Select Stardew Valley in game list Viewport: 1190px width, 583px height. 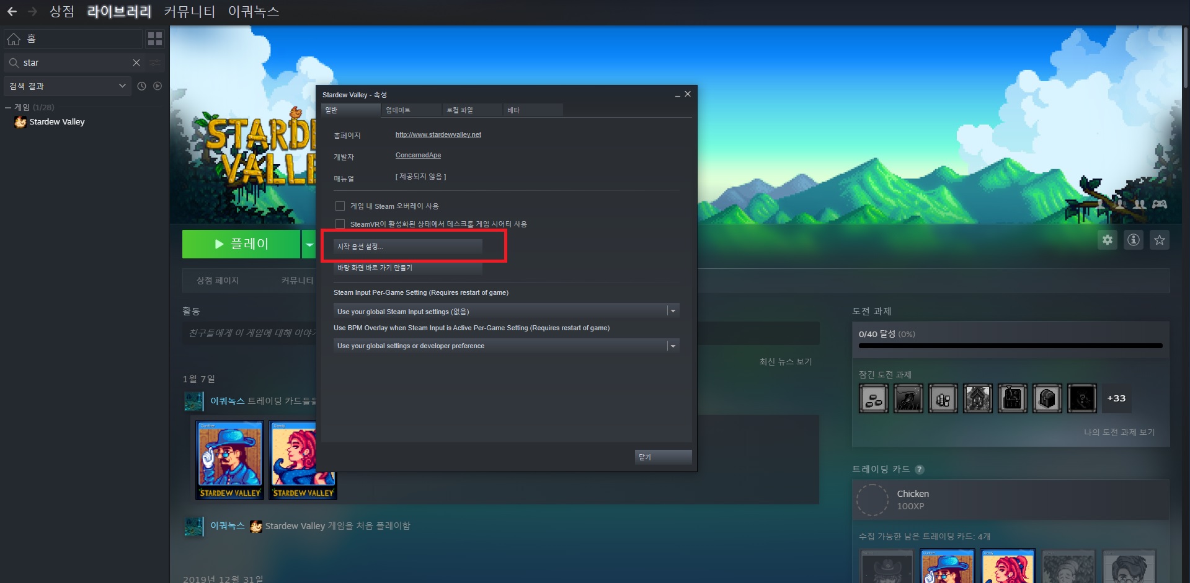click(57, 122)
